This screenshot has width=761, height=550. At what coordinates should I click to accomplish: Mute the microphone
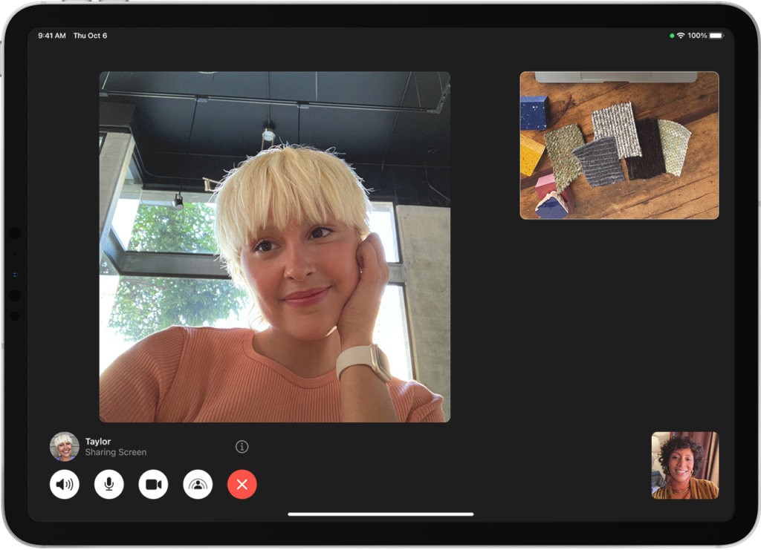(x=109, y=485)
